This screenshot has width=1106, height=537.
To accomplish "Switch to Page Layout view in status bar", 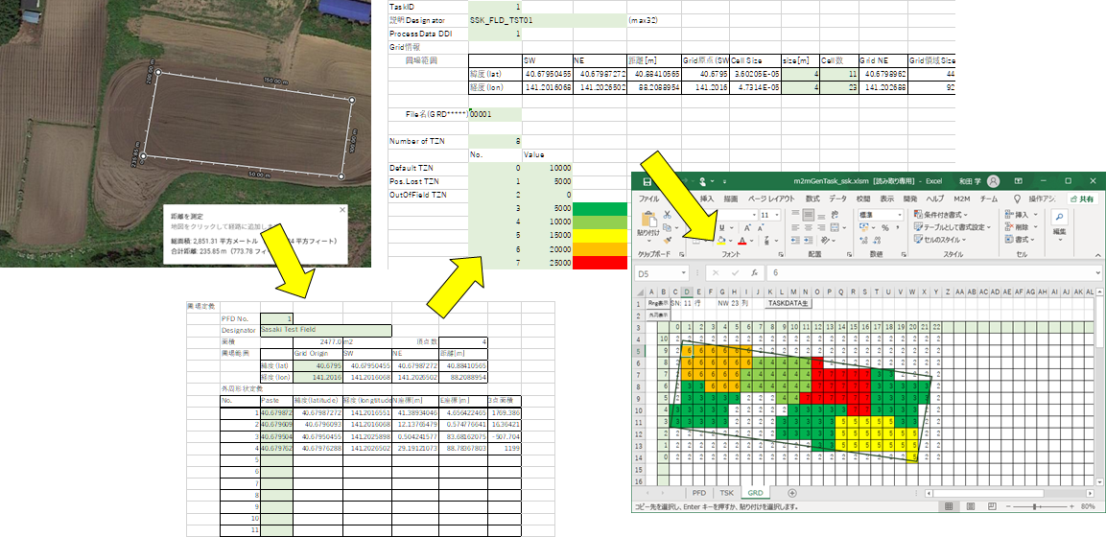I will [x=972, y=506].
